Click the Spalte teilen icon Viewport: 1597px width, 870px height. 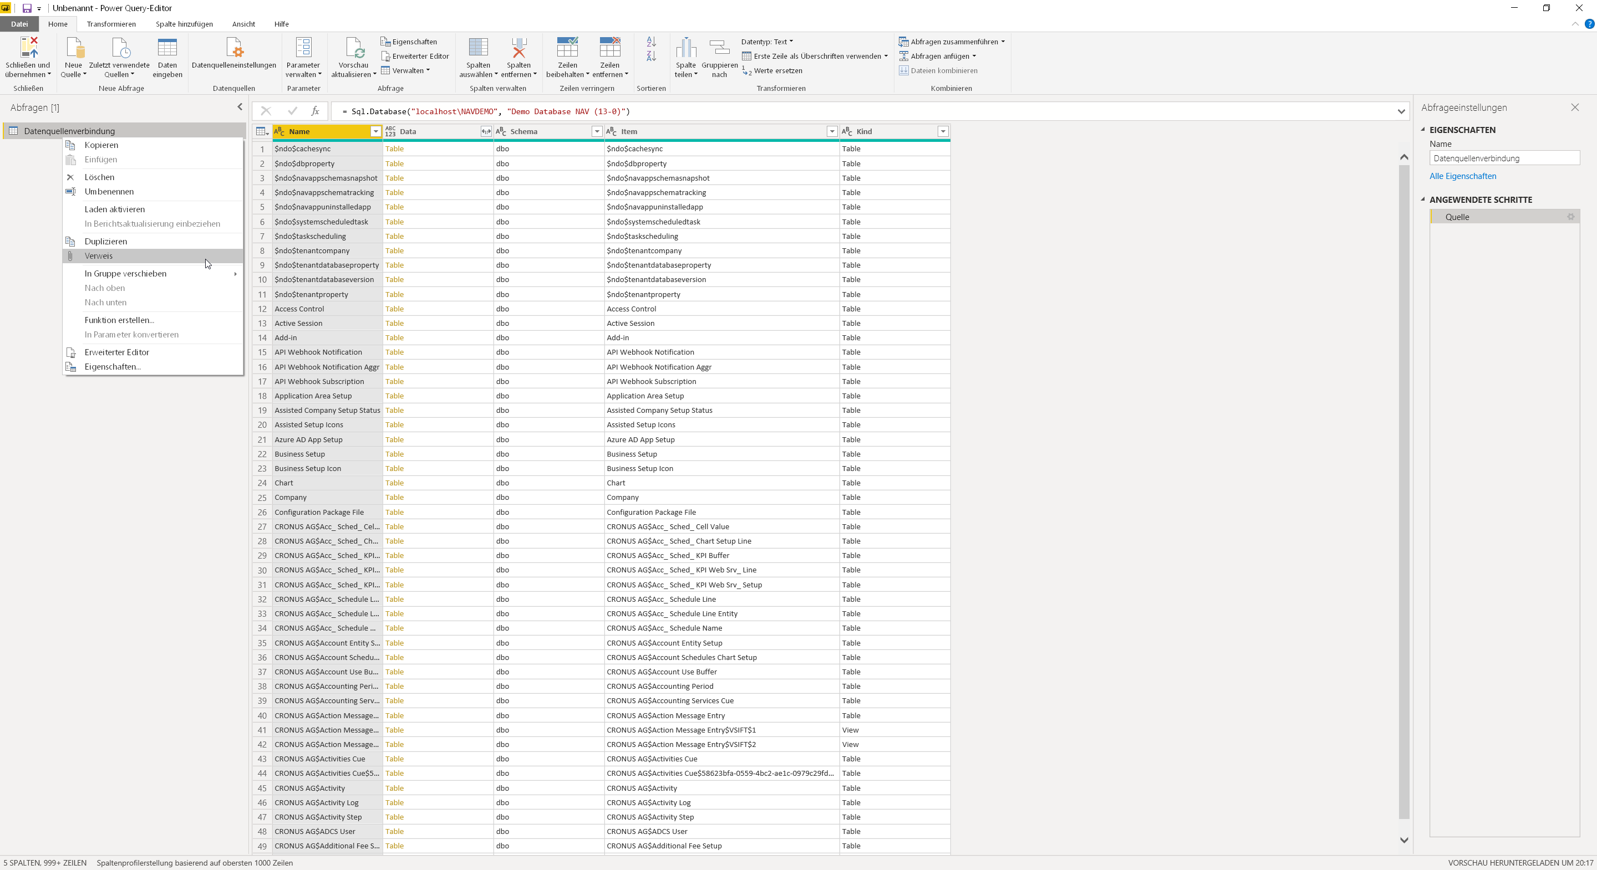point(686,48)
